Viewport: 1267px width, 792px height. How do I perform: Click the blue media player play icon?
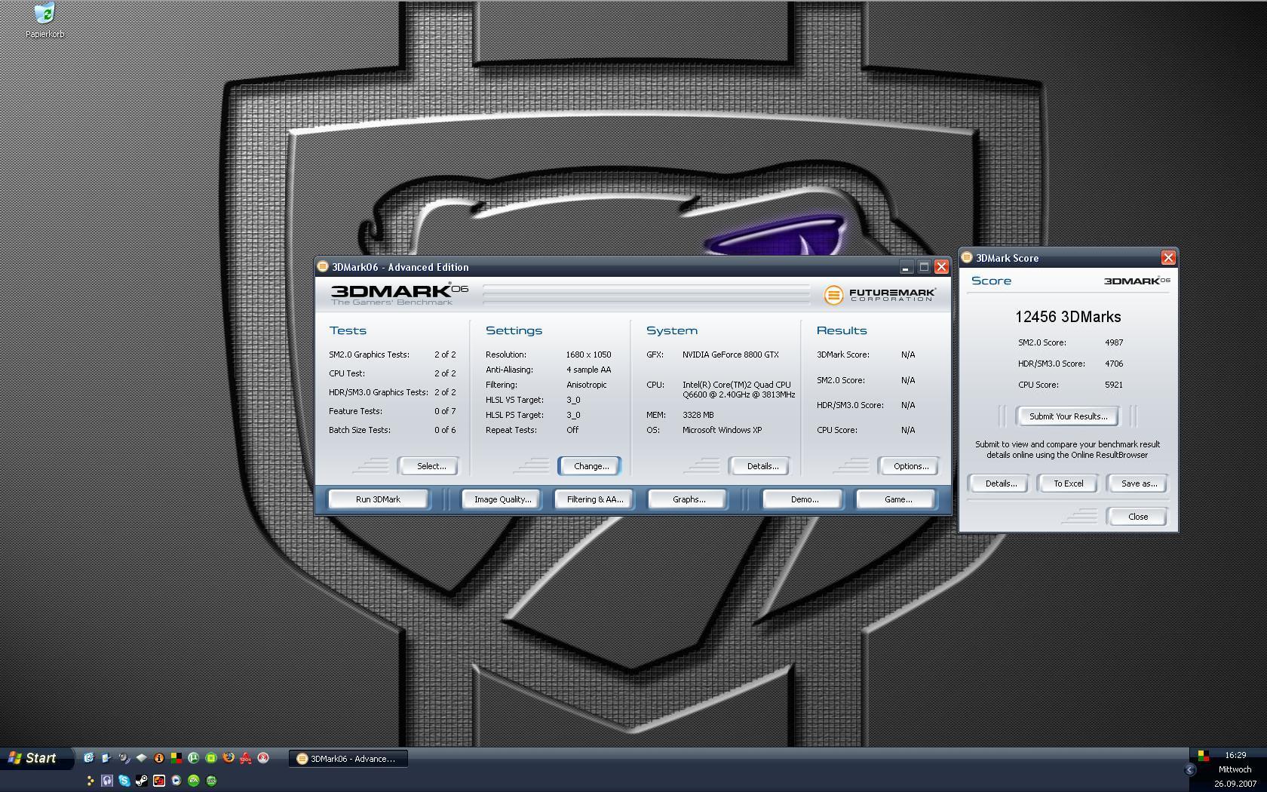coord(176,781)
